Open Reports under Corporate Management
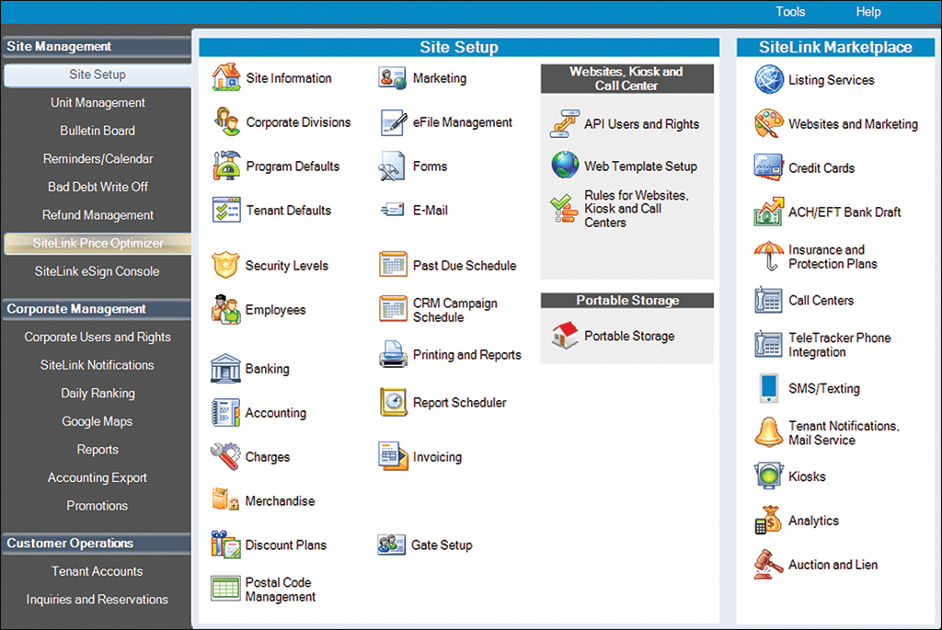The height and width of the screenshot is (630, 942). [96, 449]
